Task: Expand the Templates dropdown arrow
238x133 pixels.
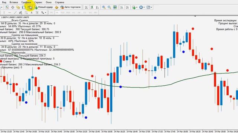Action: (x=151, y=7)
